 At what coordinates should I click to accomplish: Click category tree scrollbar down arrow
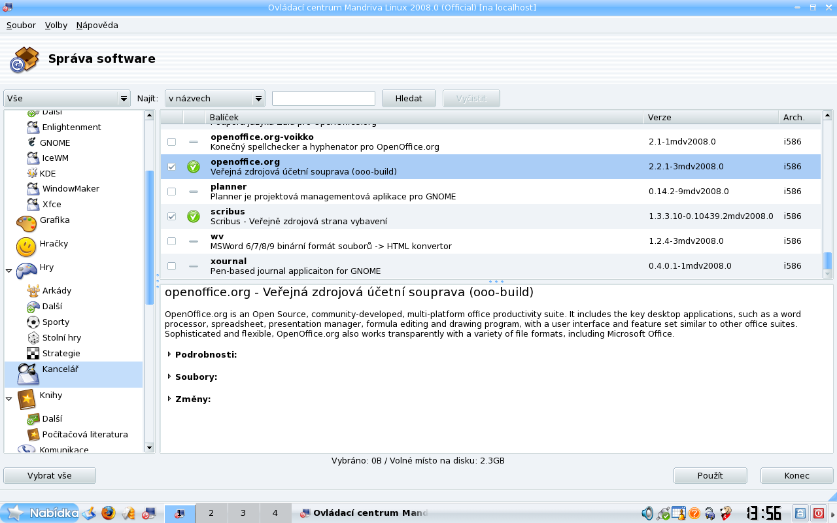point(149,448)
